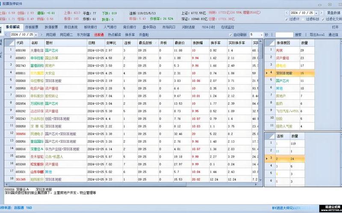The width and height of the screenshot is (342, 213).
Task: Select 同花顺二 data source
Action: coord(66,35)
